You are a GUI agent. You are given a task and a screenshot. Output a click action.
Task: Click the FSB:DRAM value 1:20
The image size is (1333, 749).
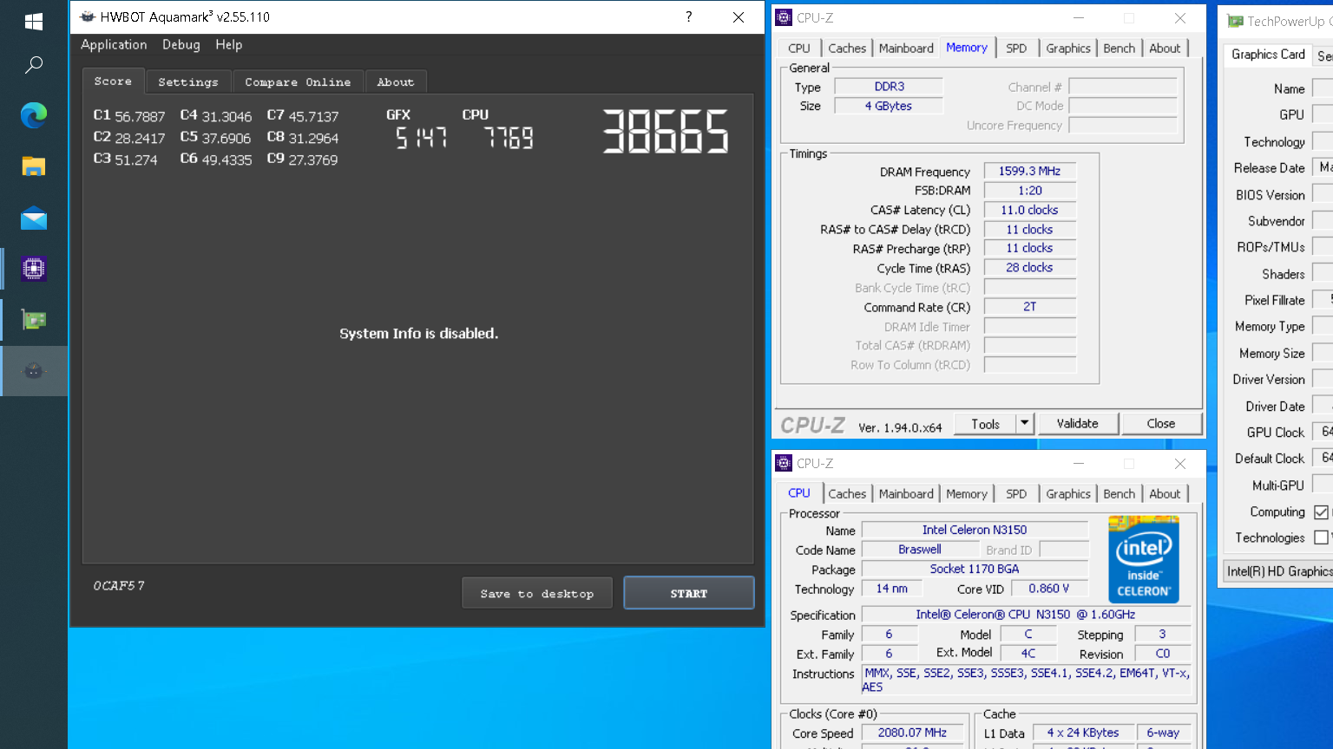tap(1030, 191)
